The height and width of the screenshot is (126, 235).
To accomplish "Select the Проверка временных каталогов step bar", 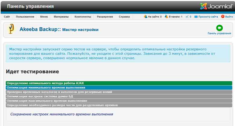I will [119, 92].
